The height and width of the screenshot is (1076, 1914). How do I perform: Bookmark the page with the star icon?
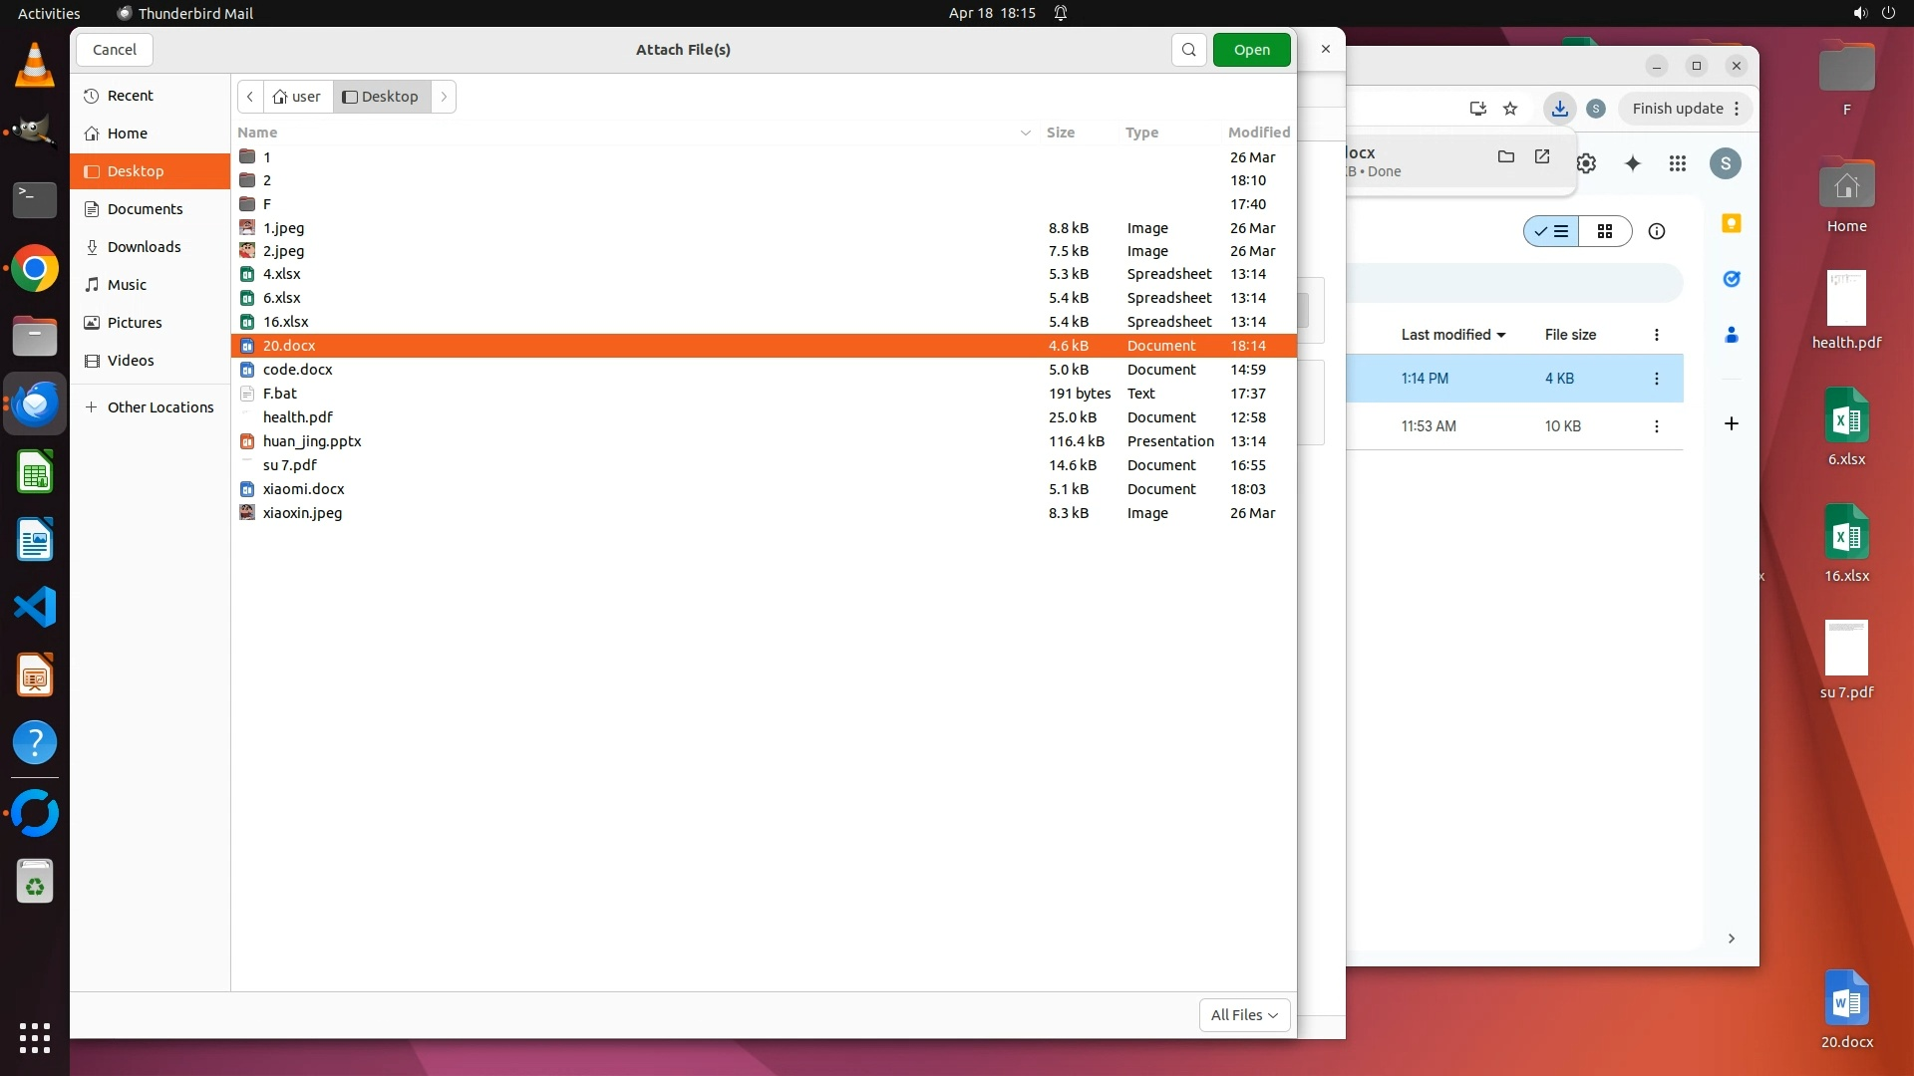pyautogui.click(x=1510, y=109)
